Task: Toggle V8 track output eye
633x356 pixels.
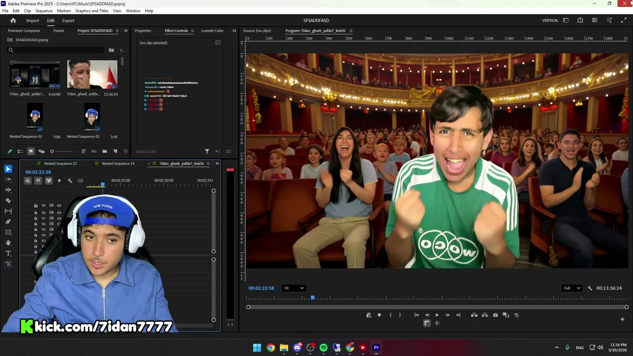Action: [x=59, y=213]
